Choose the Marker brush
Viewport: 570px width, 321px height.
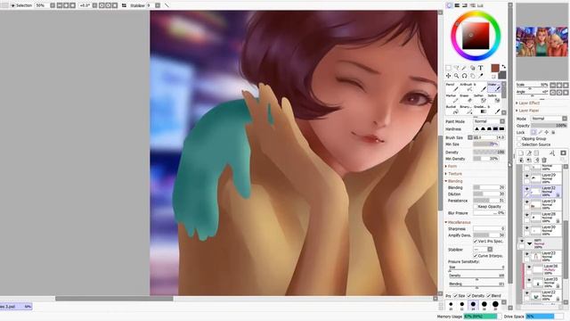tap(452, 99)
